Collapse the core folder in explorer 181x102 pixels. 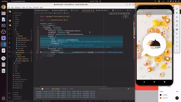(18, 34)
